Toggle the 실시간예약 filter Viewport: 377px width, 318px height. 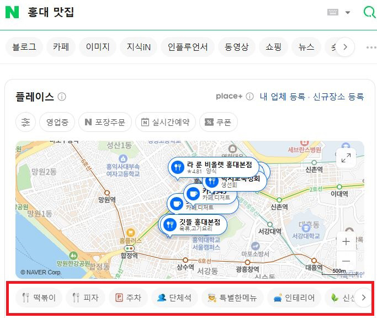click(166, 122)
